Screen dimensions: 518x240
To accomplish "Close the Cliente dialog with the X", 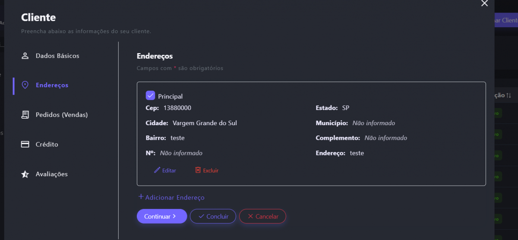I will click(x=484, y=3).
